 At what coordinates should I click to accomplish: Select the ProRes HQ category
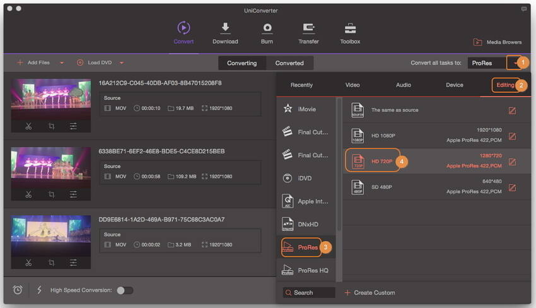(306, 270)
